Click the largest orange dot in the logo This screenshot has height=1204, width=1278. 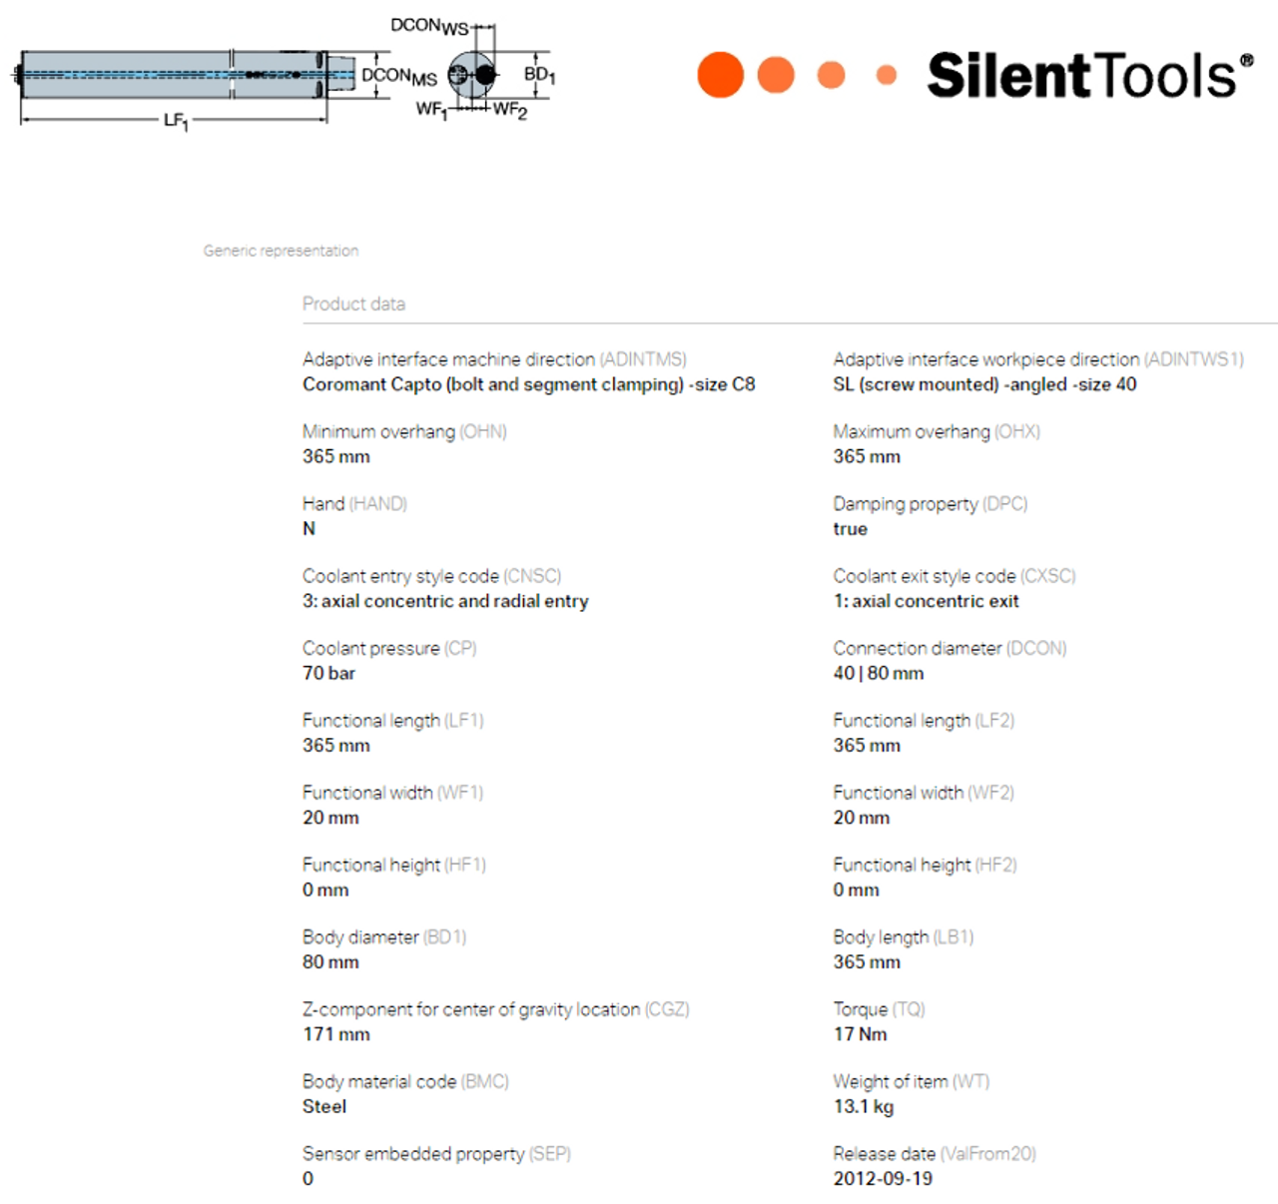[x=720, y=75]
